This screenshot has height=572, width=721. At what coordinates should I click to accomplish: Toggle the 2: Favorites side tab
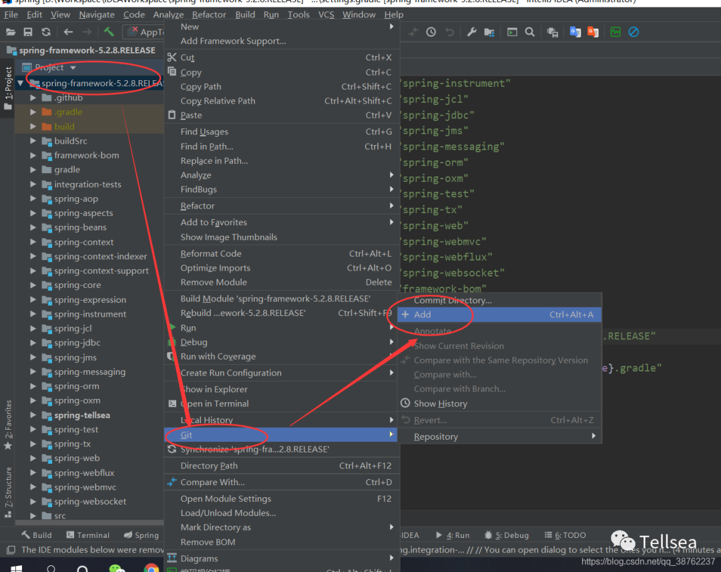click(x=8, y=425)
